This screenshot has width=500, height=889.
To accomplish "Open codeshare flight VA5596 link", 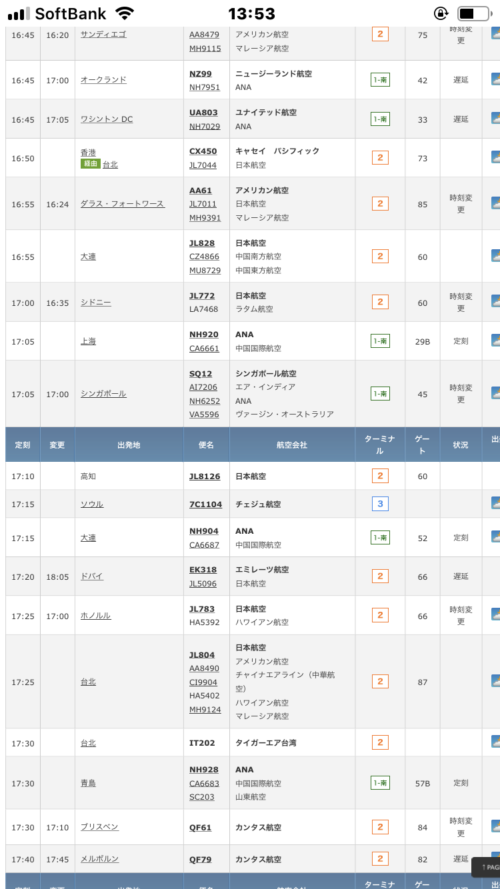I will coord(203,415).
